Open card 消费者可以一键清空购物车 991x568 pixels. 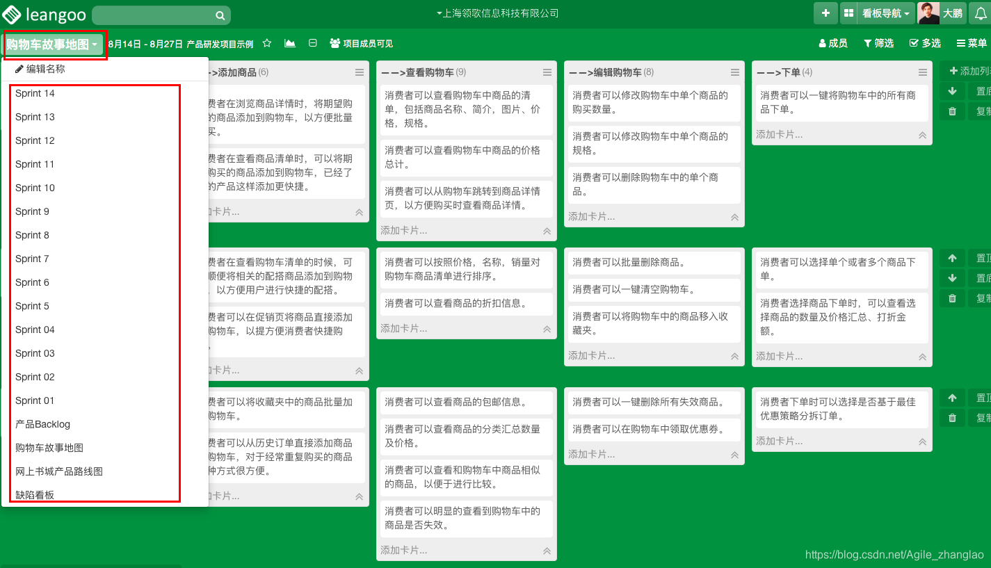[654, 289]
